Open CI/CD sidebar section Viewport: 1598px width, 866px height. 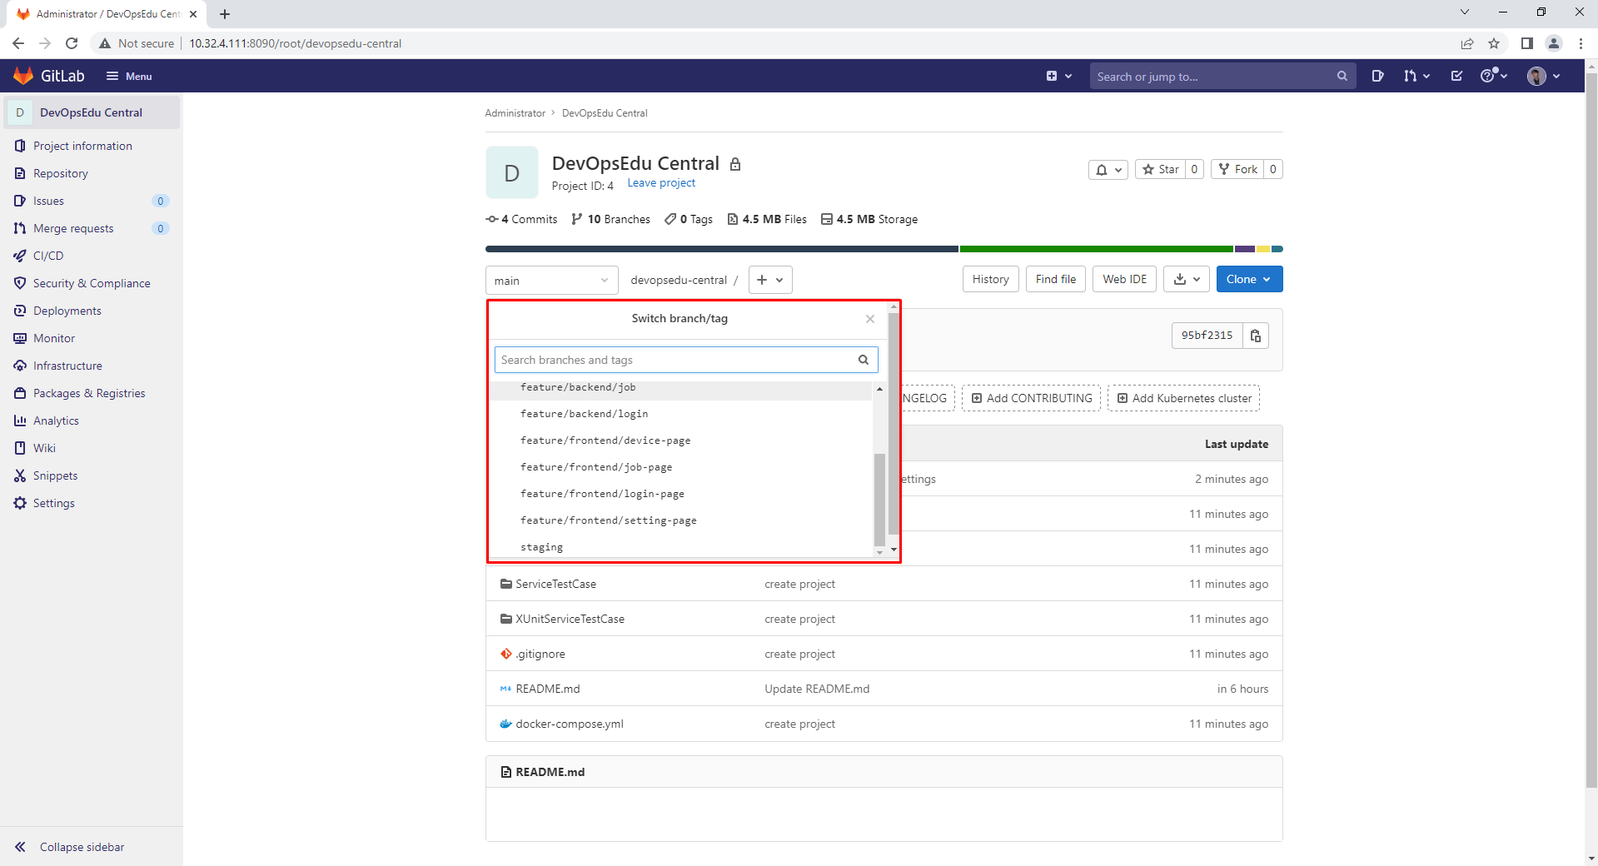(x=48, y=256)
